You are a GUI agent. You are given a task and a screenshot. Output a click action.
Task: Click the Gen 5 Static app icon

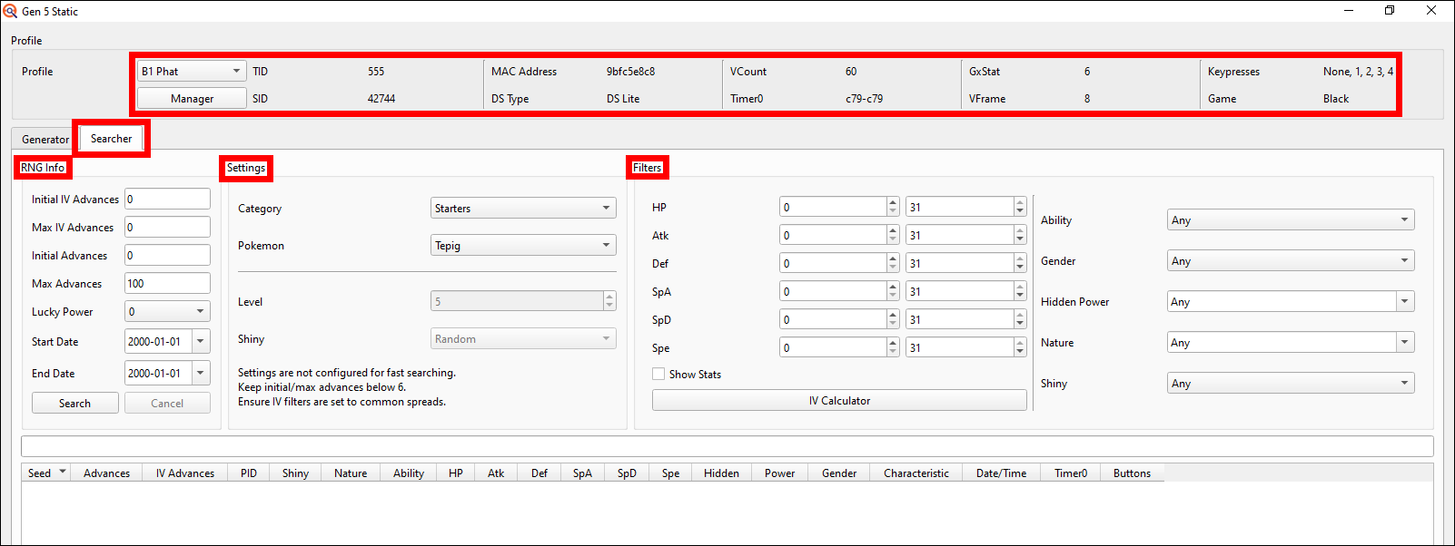pos(10,11)
